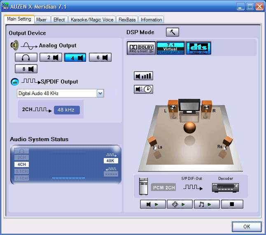
Task: Enable 7.1 Virtual Speaker Shifter
Action: pos(170,48)
